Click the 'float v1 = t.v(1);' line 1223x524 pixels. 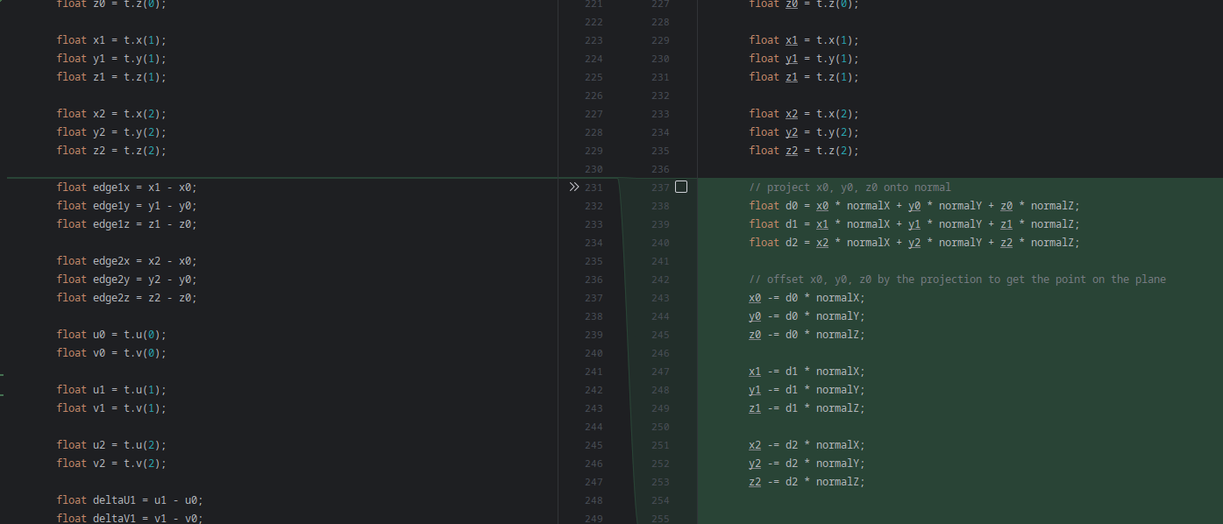tap(111, 408)
